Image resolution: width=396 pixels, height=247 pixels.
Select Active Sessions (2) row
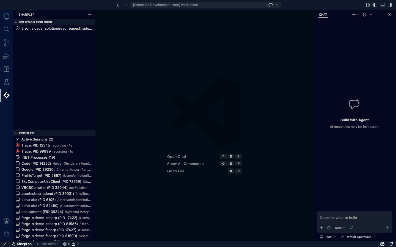[x=54, y=139]
